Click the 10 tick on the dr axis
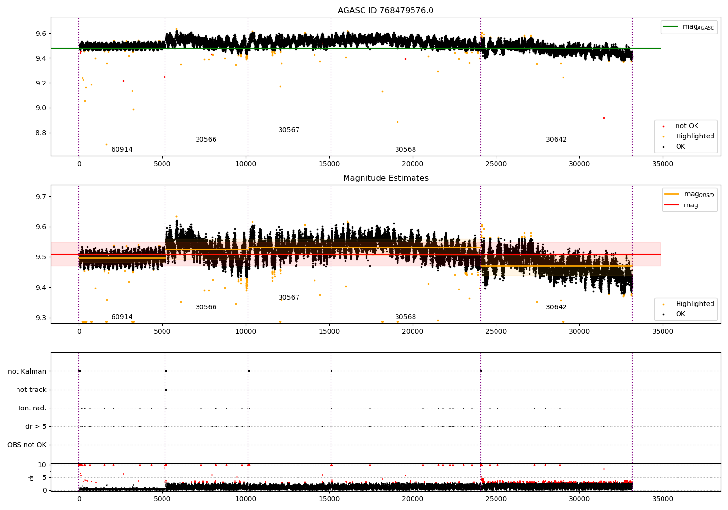This screenshot has width=728, height=510. tap(43, 465)
